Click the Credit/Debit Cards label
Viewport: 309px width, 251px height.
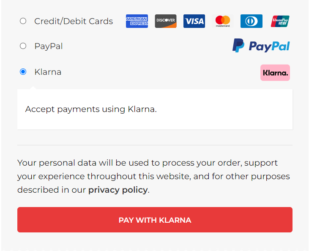pyautogui.click(x=74, y=21)
